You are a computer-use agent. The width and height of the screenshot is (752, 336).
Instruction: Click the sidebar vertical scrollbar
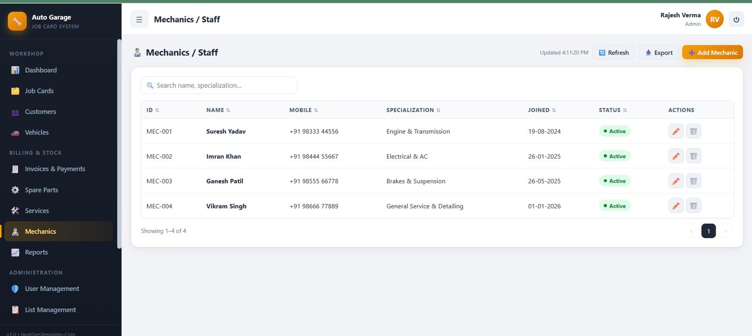119,144
